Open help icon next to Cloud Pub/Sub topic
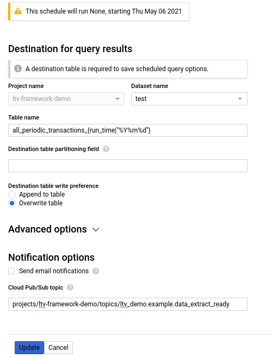Screen dimensions: 272x358 tap(70, 287)
